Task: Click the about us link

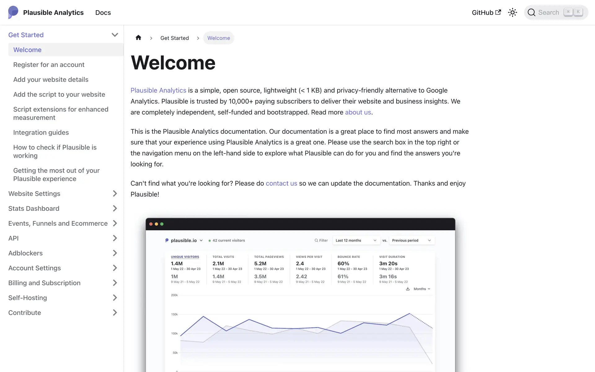Action: [x=358, y=112]
